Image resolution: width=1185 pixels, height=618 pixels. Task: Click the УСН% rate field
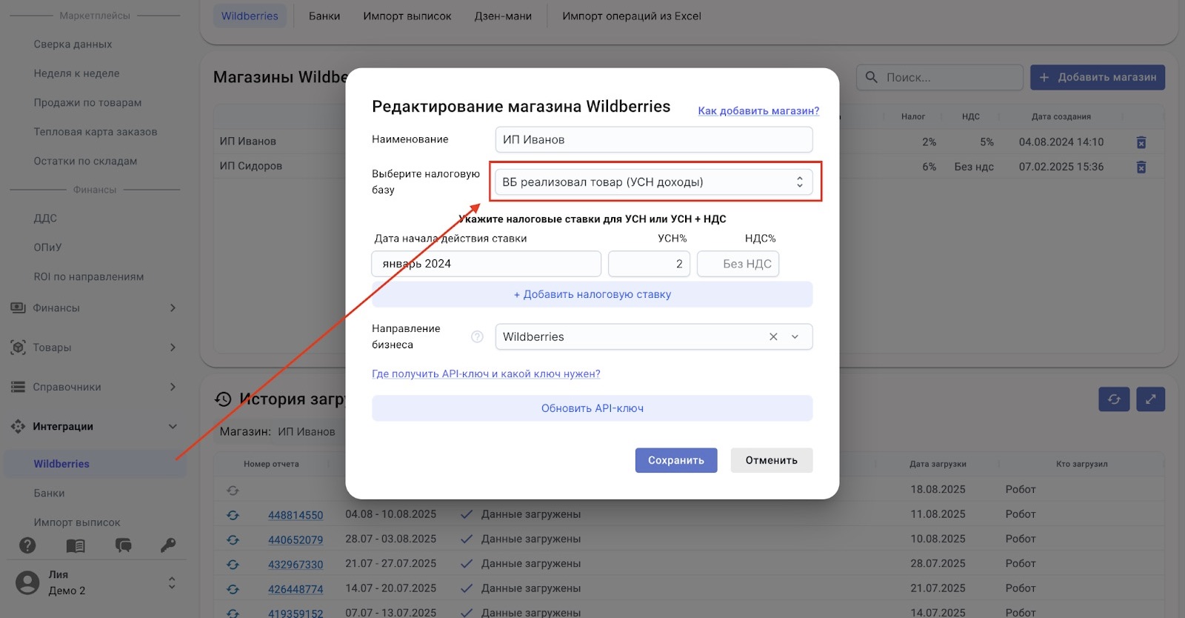pos(649,264)
